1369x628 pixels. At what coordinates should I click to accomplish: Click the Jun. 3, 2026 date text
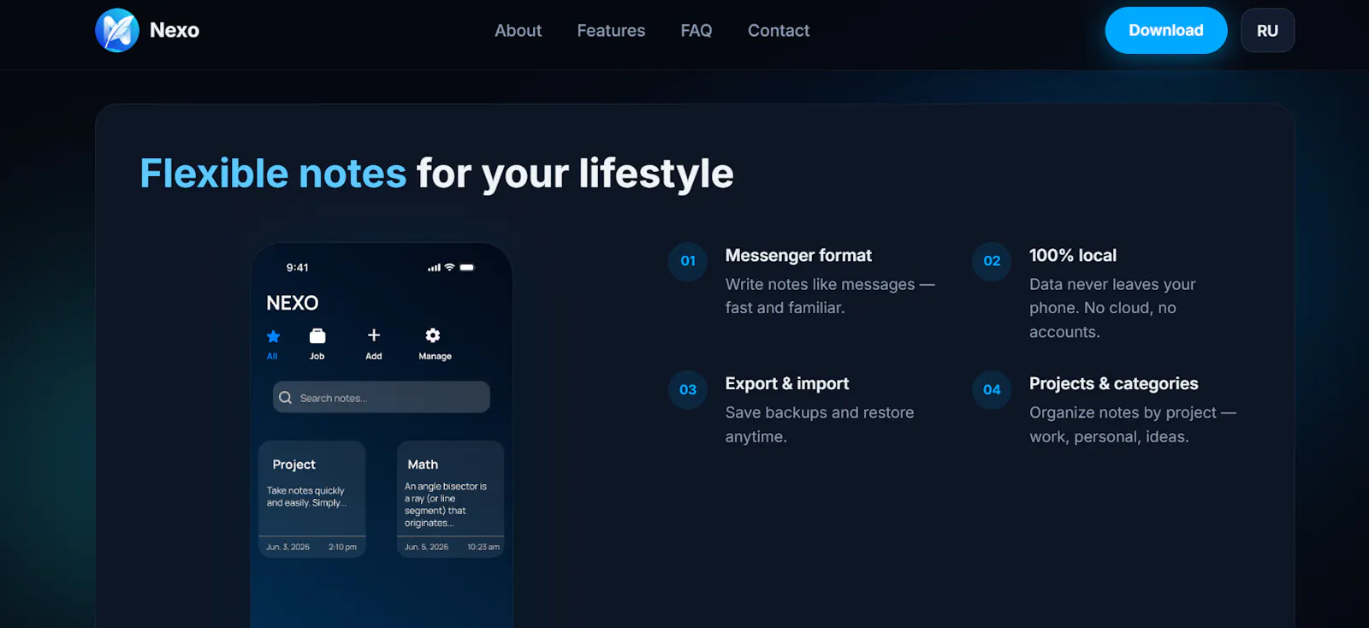point(287,547)
